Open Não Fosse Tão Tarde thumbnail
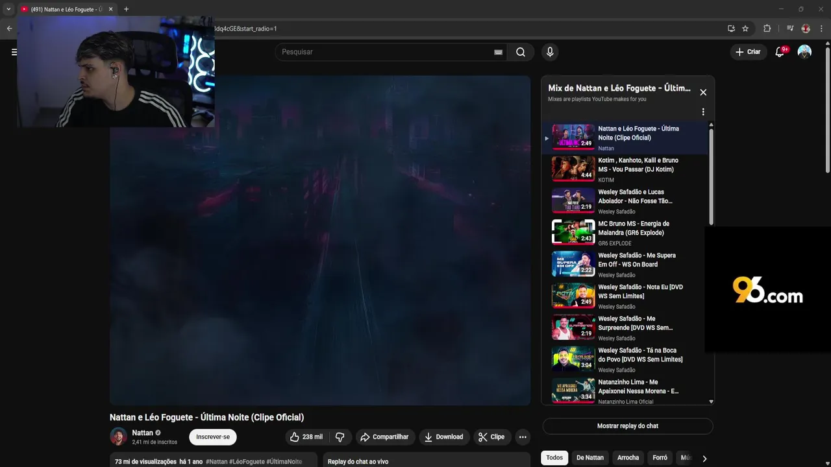Screen dimensions: 831x467 [x=573, y=200]
